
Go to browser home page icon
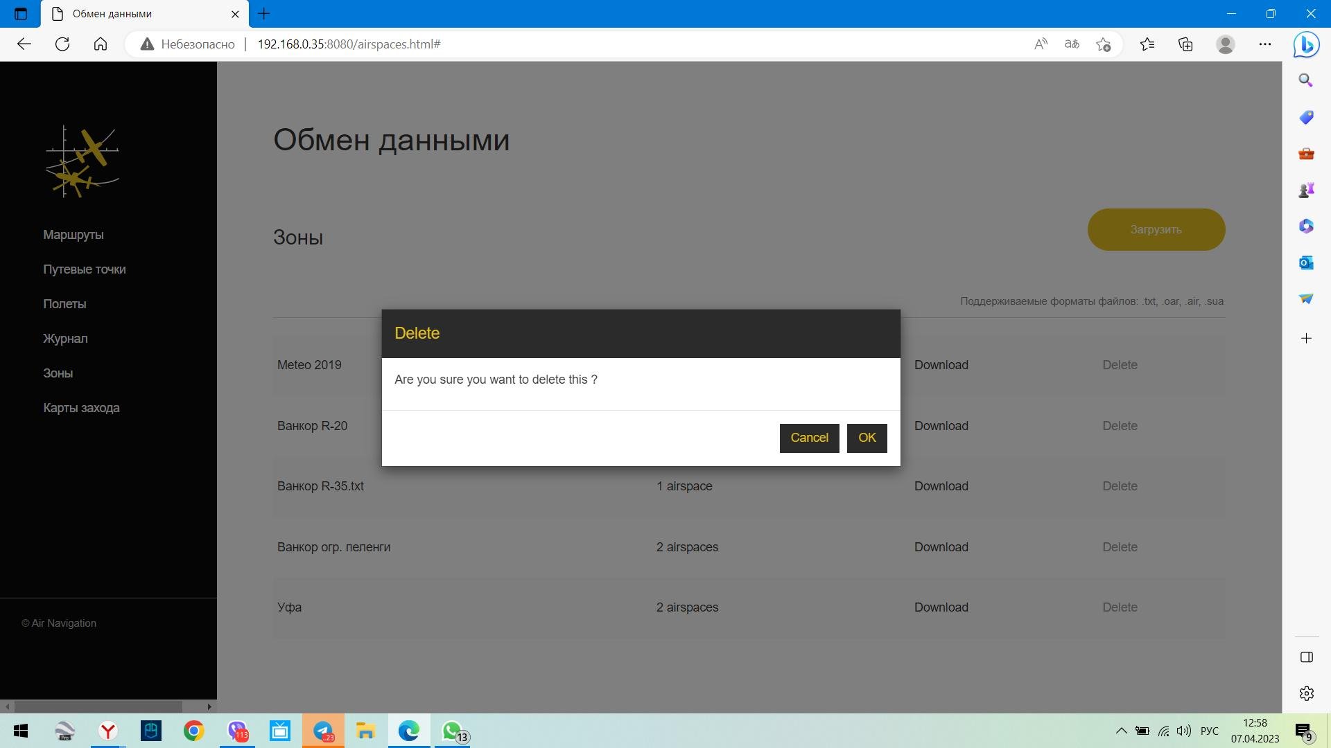pyautogui.click(x=101, y=44)
